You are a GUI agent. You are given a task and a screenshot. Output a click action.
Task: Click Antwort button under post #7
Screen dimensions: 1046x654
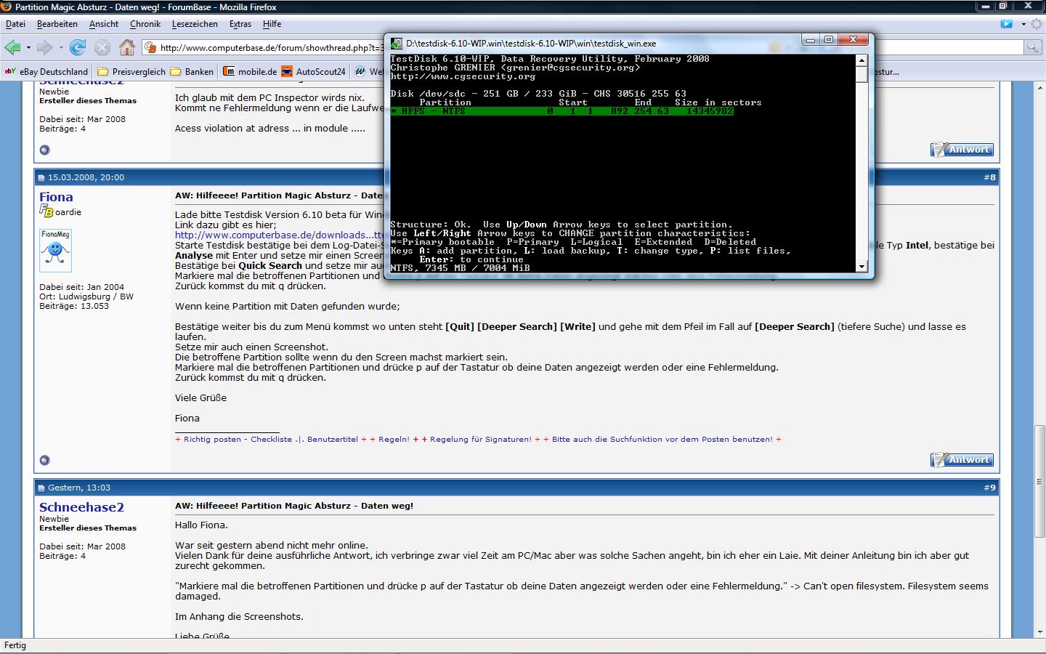(962, 150)
